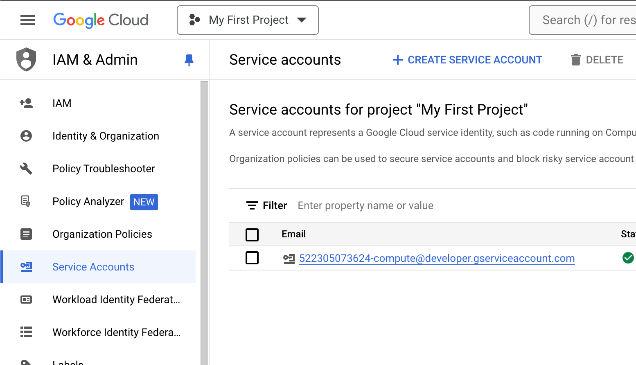Viewport: 636px width, 365px height.
Task: Click the IAM add-person icon
Action: pos(26,103)
